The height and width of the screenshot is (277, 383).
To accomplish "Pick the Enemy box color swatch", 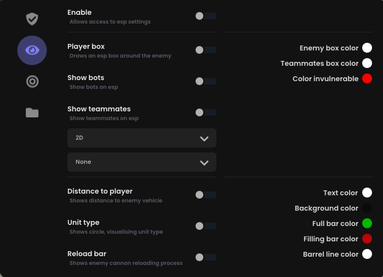I will pos(367,48).
